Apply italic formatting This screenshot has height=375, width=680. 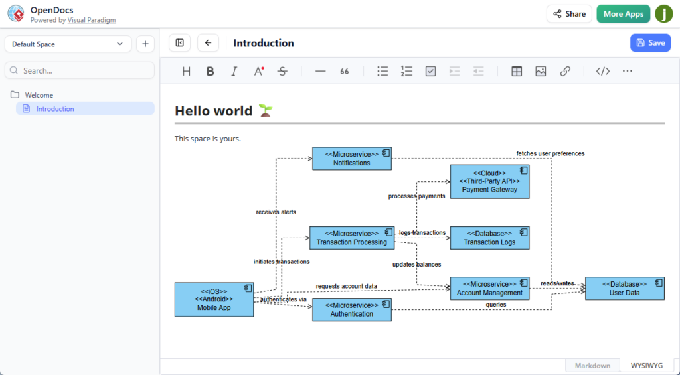(x=234, y=72)
